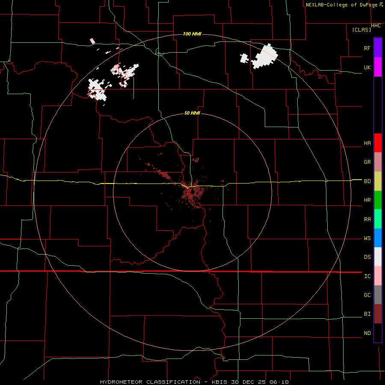
Task: Click the BI legend label
Action: [367, 314]
